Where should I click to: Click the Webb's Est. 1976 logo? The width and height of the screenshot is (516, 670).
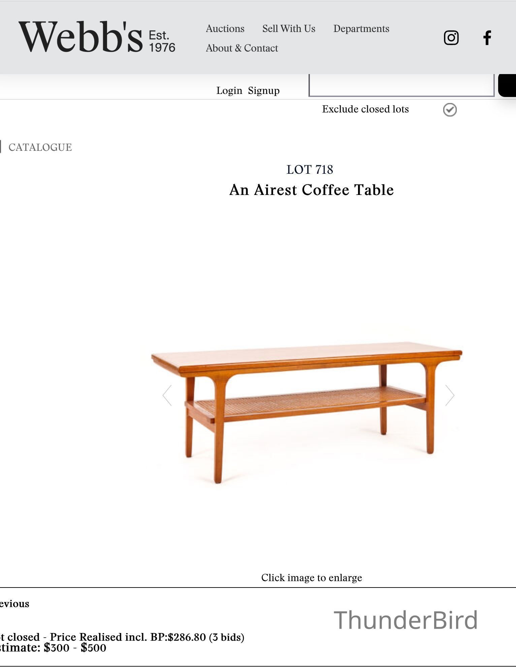click(x=97, y=37)
